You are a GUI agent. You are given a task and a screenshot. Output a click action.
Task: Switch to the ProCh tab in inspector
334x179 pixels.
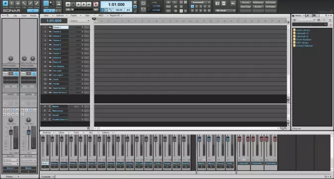[x=33, y=15]
